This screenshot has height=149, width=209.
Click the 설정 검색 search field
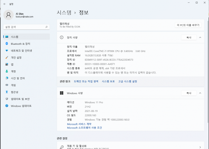[26, 27]
